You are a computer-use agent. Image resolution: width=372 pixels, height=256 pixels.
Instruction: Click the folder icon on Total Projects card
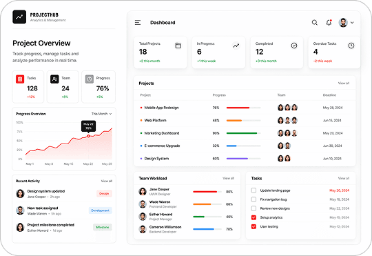(178, 46)
